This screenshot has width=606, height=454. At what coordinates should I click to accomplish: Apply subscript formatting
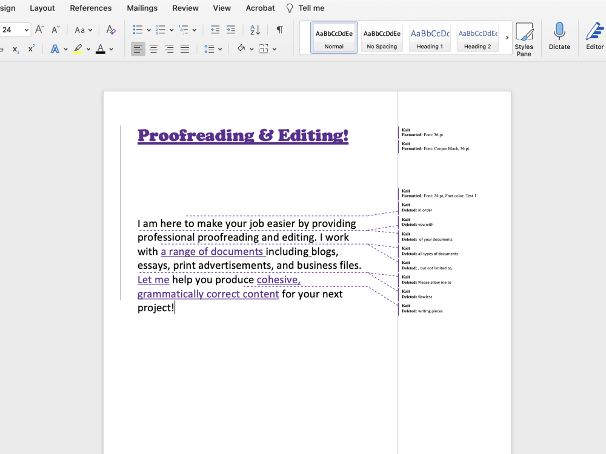coord(16,49)
